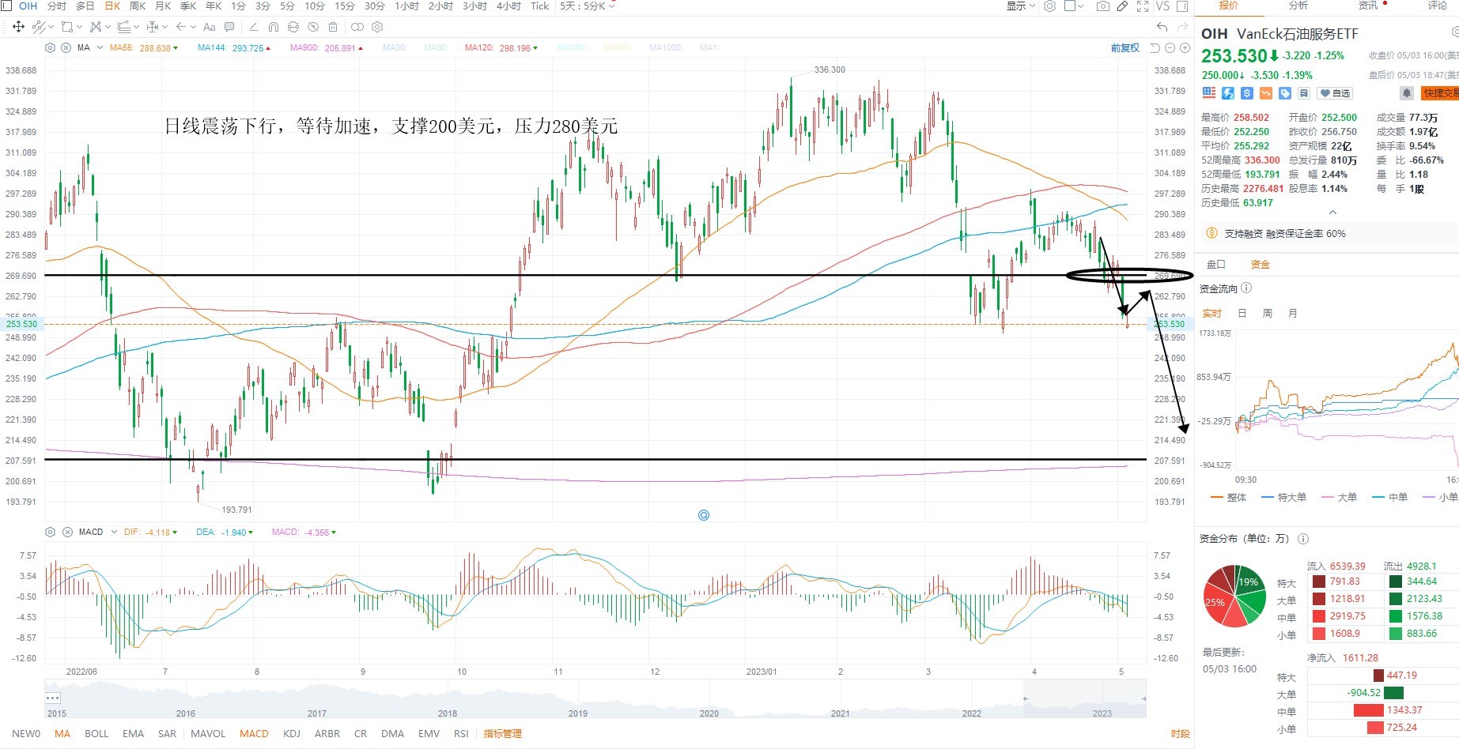Click the bottom timeline navigator at 2023

[1102, 713]
